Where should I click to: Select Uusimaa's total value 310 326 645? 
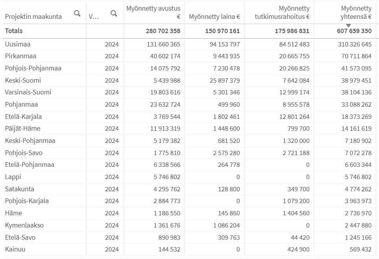[355, 44]
